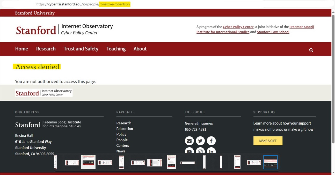Go to Home in the navigation bar
The height and width of the screenshot is (175, 335).
[x=21, y=49]
